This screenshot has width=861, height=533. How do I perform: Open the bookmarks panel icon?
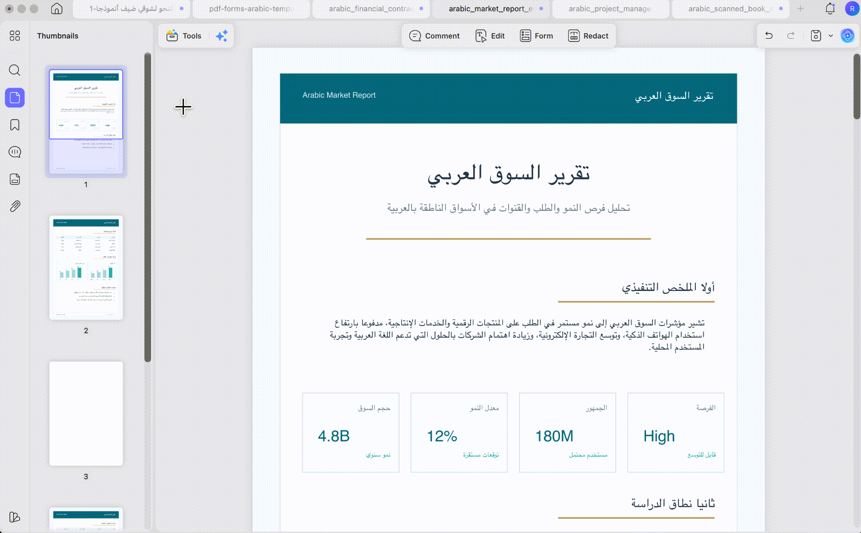tap(15, 125)
